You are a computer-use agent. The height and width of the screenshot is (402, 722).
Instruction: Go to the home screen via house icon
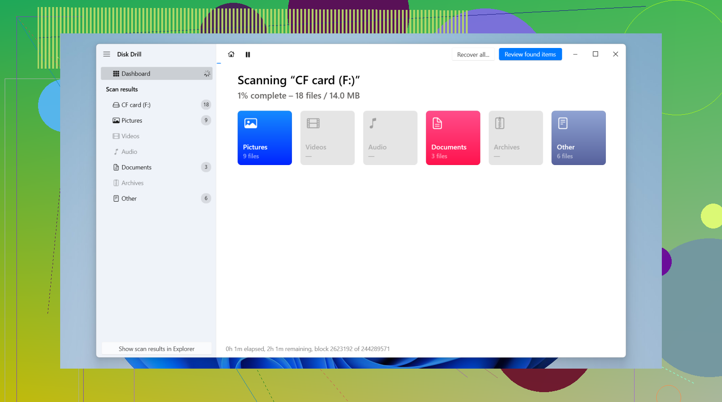click(231, 54)
